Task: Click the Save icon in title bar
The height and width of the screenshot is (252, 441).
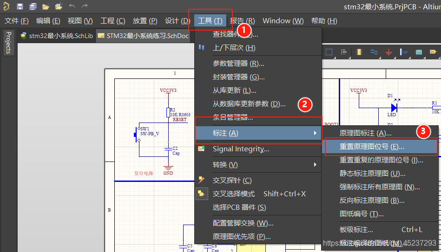Action: pyautogui.click(x=20, y=6)
